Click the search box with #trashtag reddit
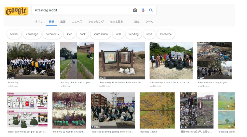Screen dimensions: 247x137 pos(83,10)
